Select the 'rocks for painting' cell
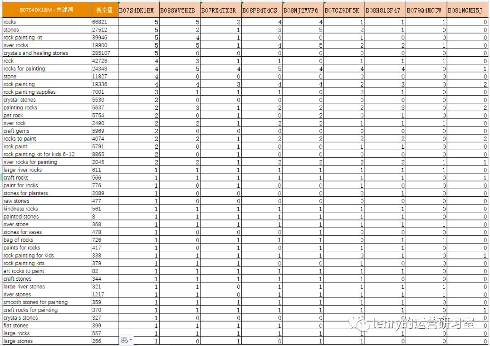 [x=47, y=68]
